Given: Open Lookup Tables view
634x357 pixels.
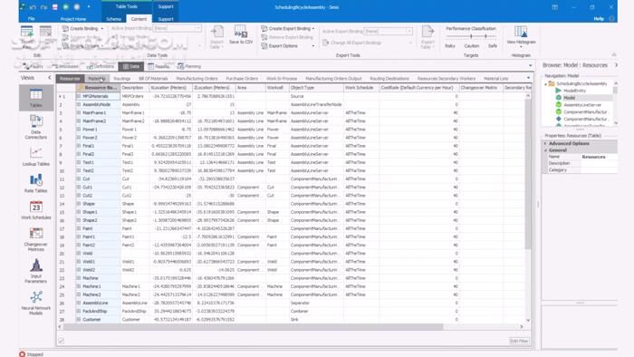Looking at the screenshot, I should point(36,157).
